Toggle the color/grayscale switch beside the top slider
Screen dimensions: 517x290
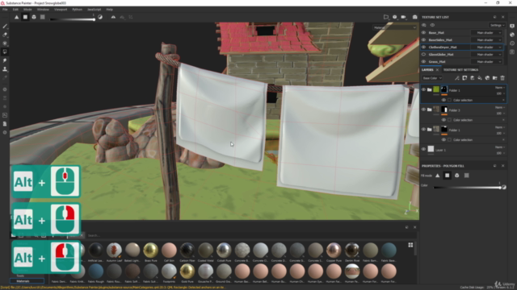tap(100, 17)
